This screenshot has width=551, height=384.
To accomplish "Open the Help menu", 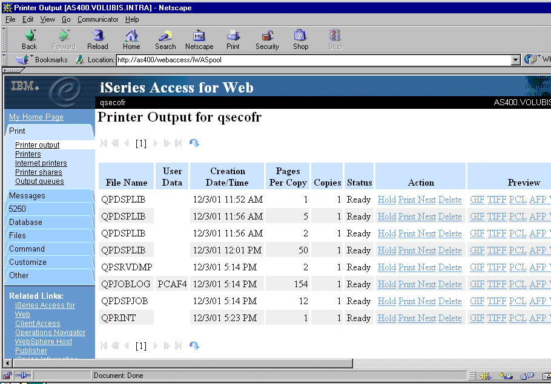I will tap(132, 19).
